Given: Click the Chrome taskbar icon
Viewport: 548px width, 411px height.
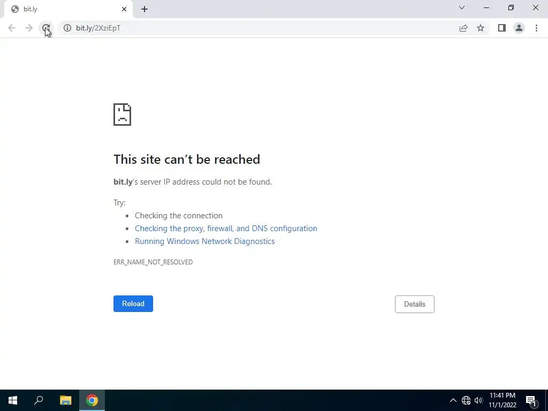Looking at the screenshot, I should pos(92,400).
